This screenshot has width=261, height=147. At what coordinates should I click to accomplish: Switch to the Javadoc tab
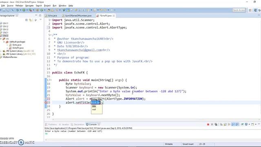[x=64, y=125]
